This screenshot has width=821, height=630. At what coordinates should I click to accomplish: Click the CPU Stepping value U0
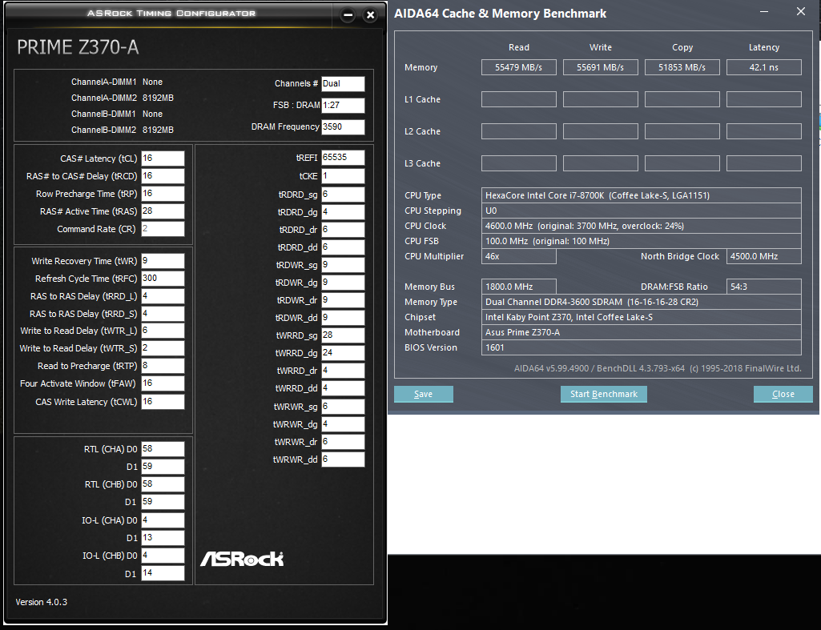pos(642,211)
